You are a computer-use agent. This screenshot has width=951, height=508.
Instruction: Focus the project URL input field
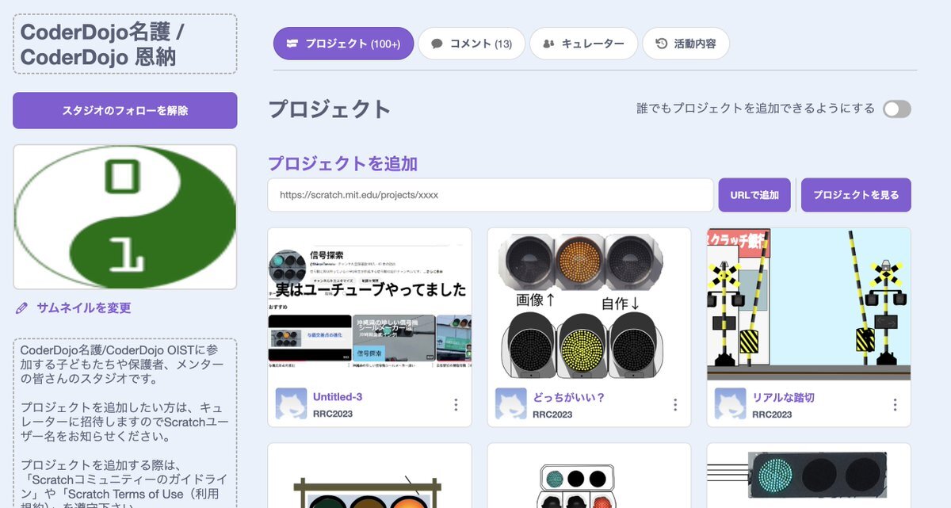[491, 195]
